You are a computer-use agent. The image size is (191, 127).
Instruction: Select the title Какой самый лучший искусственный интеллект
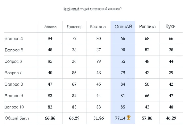pos(93,9)
